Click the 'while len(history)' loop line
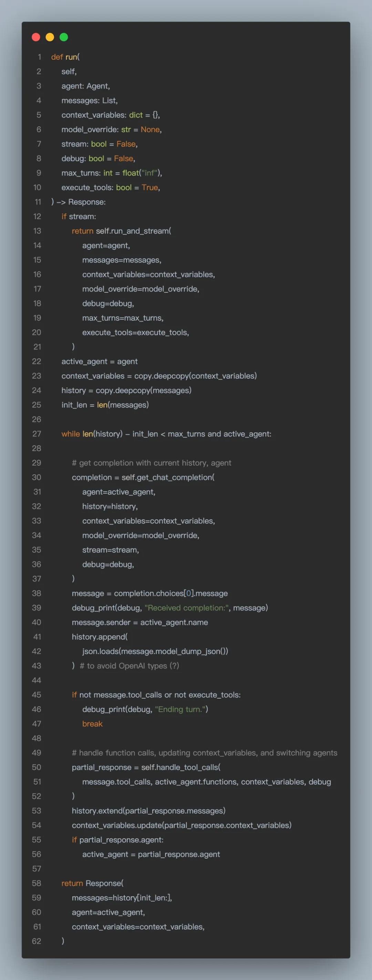The image size is (372, 980). pos(166,434)
